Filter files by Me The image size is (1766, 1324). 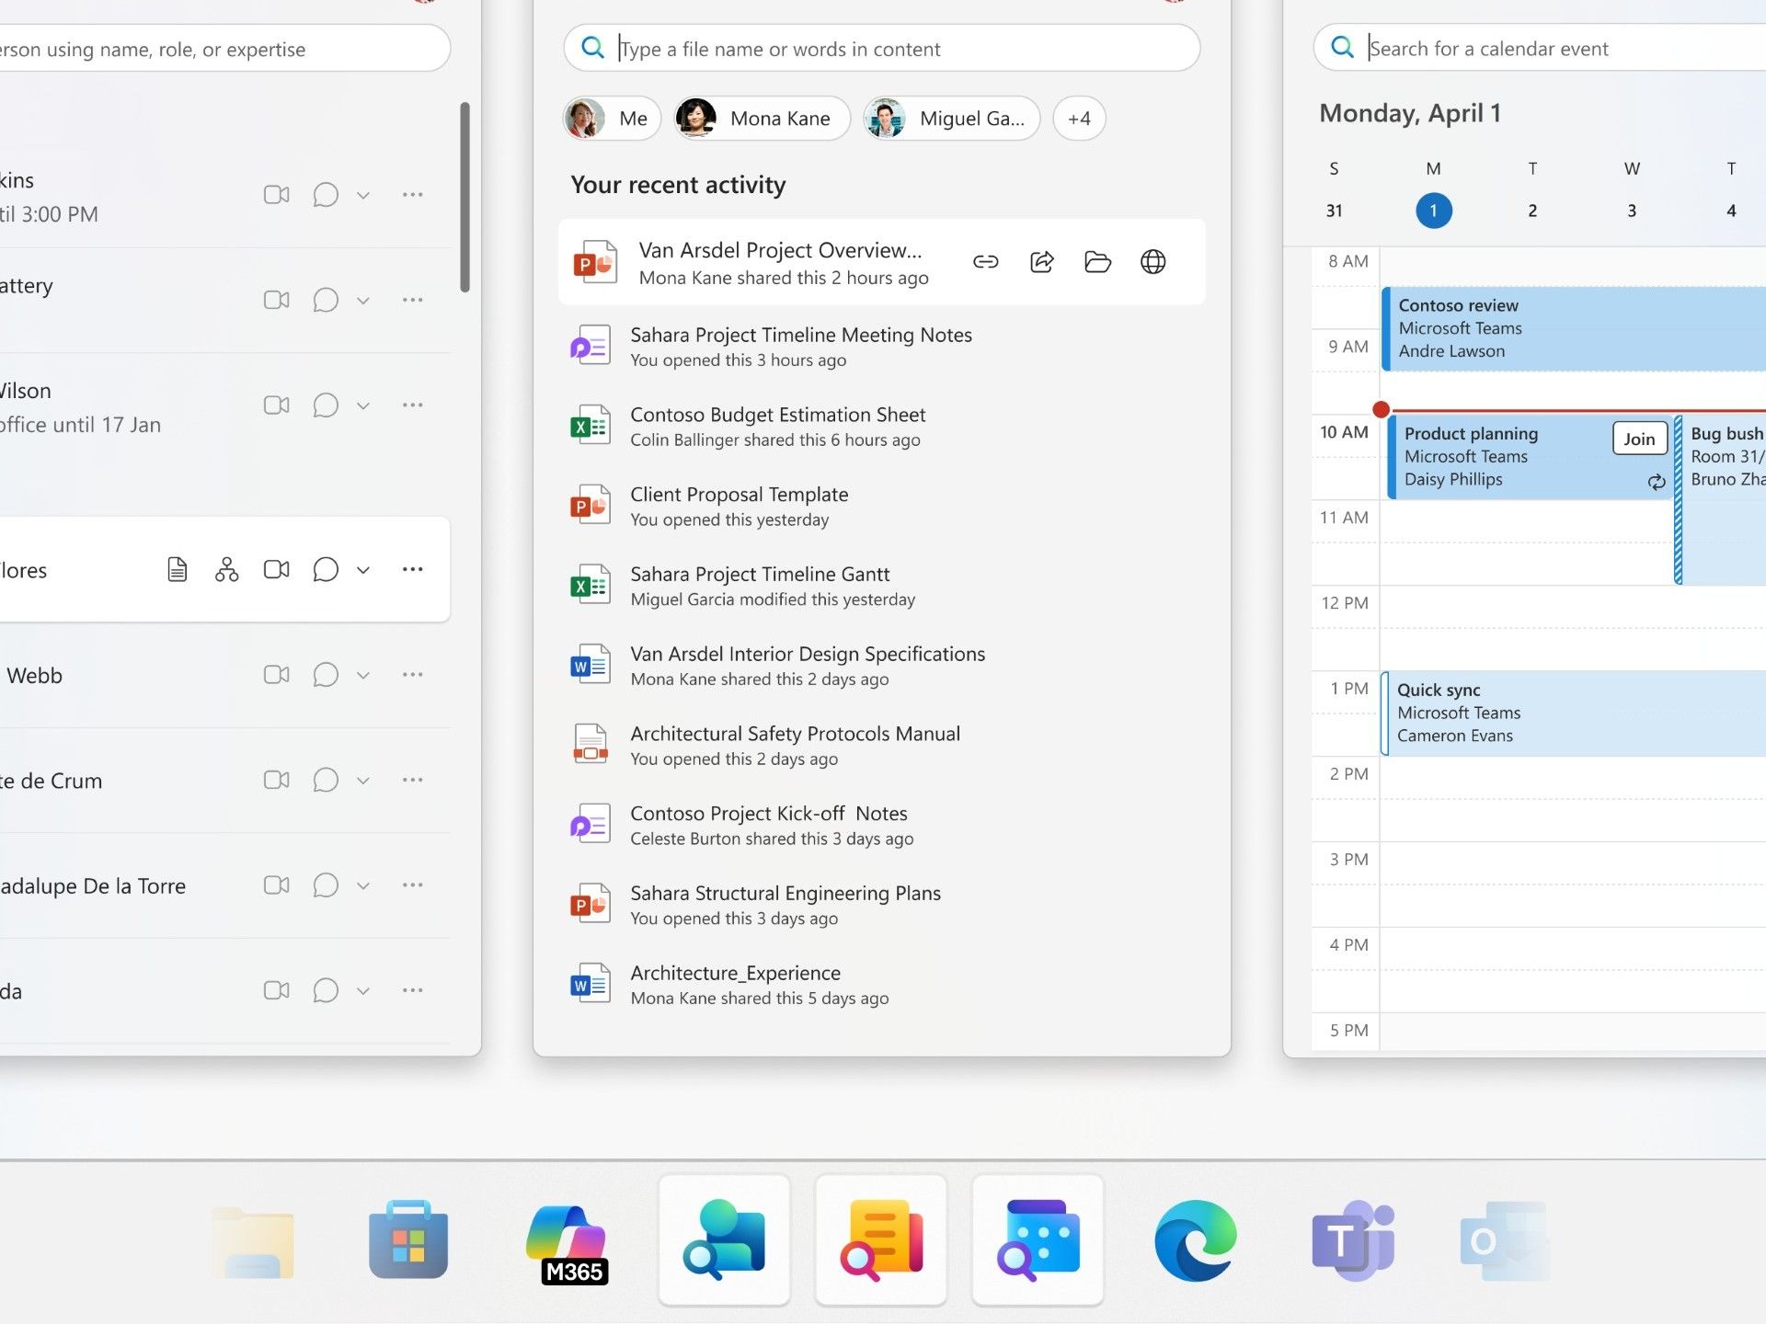click(x=612, y=119)
